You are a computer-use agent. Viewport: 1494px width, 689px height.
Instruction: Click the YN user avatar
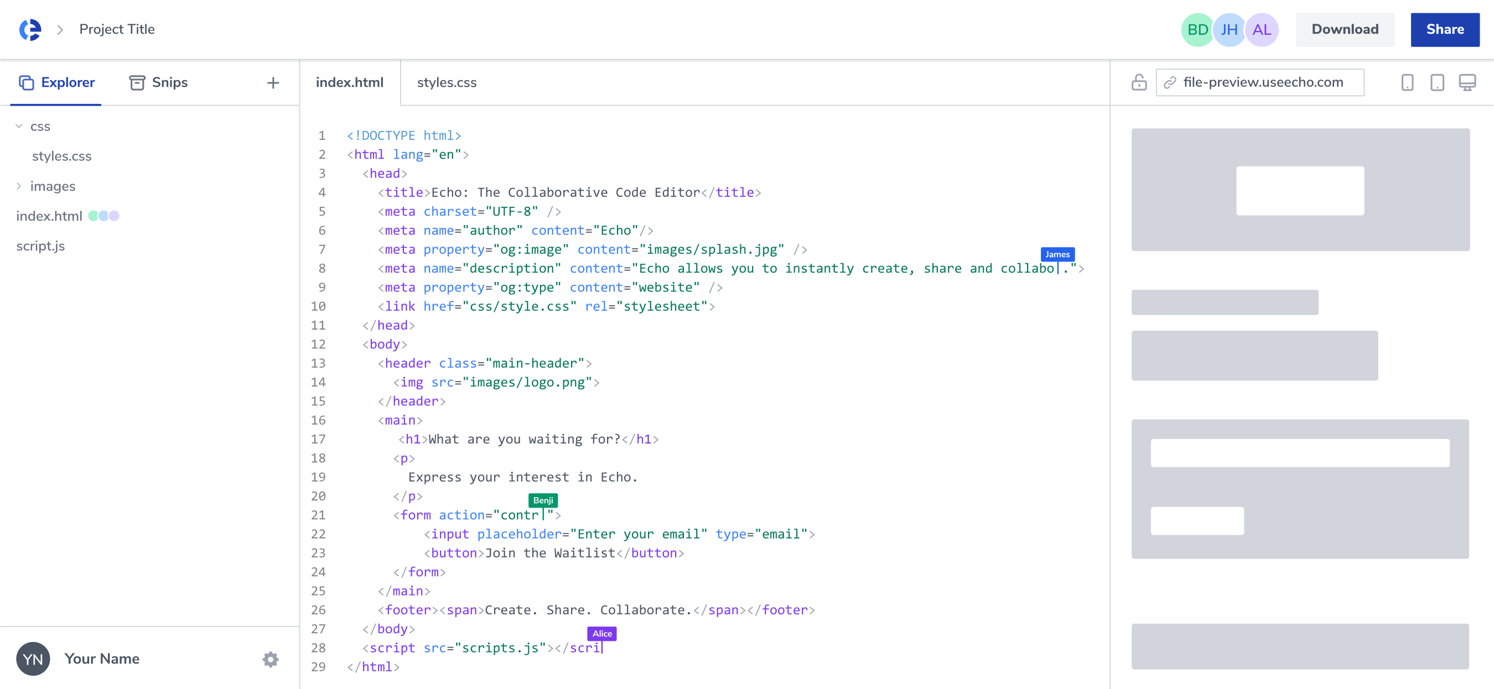pos(33,659)
